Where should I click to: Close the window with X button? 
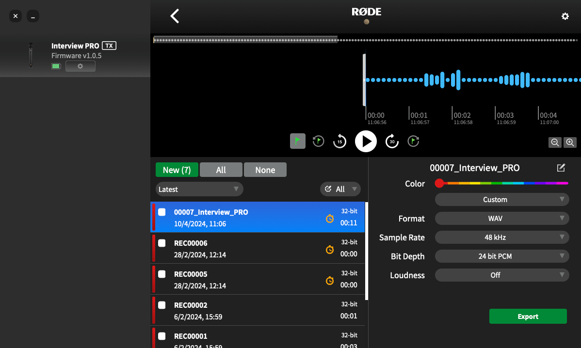[x=15, y=16]
